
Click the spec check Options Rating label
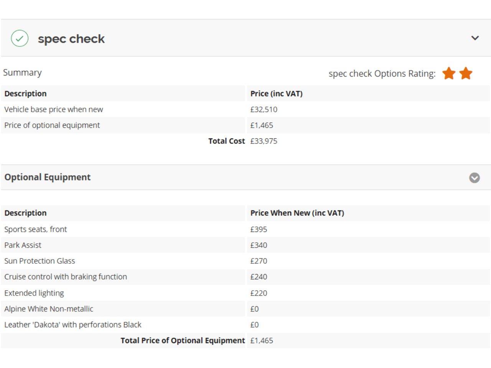(x=382, y=74)
